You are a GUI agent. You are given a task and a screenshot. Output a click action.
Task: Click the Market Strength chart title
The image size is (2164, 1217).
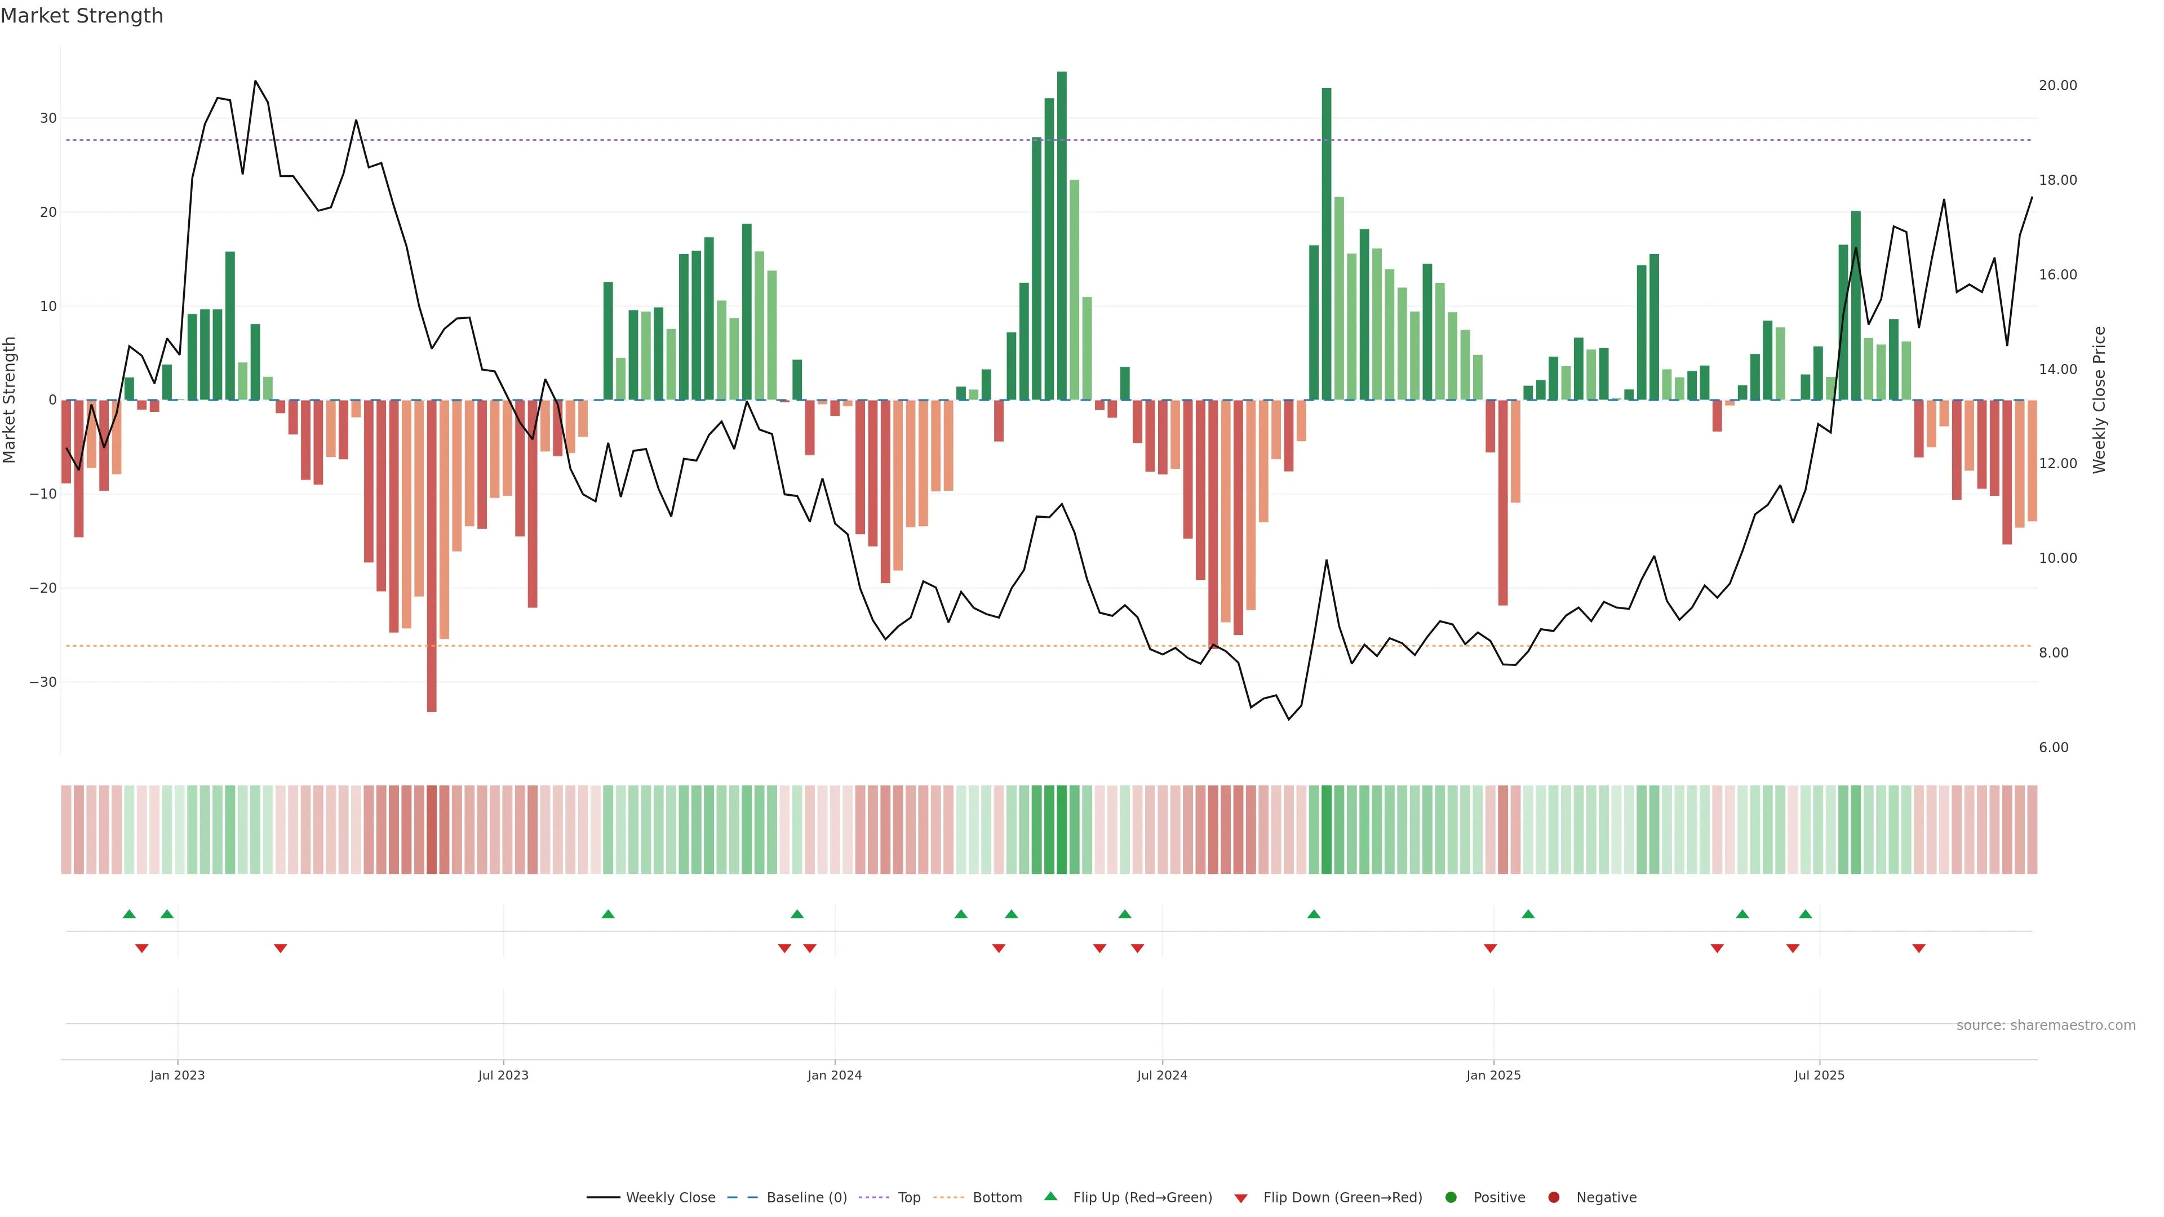point(82,16)
